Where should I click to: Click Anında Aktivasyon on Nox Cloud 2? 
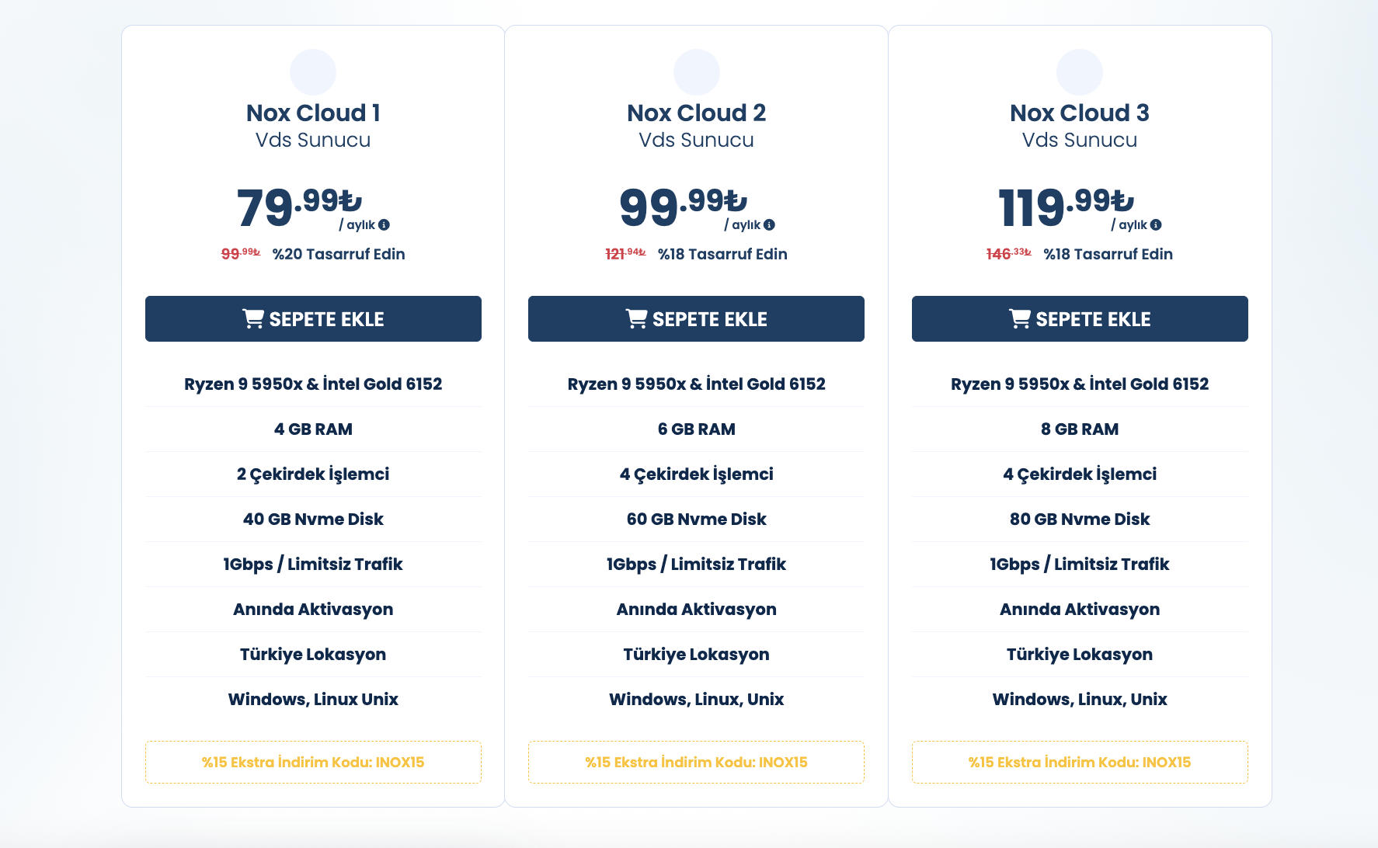(697, 610)
